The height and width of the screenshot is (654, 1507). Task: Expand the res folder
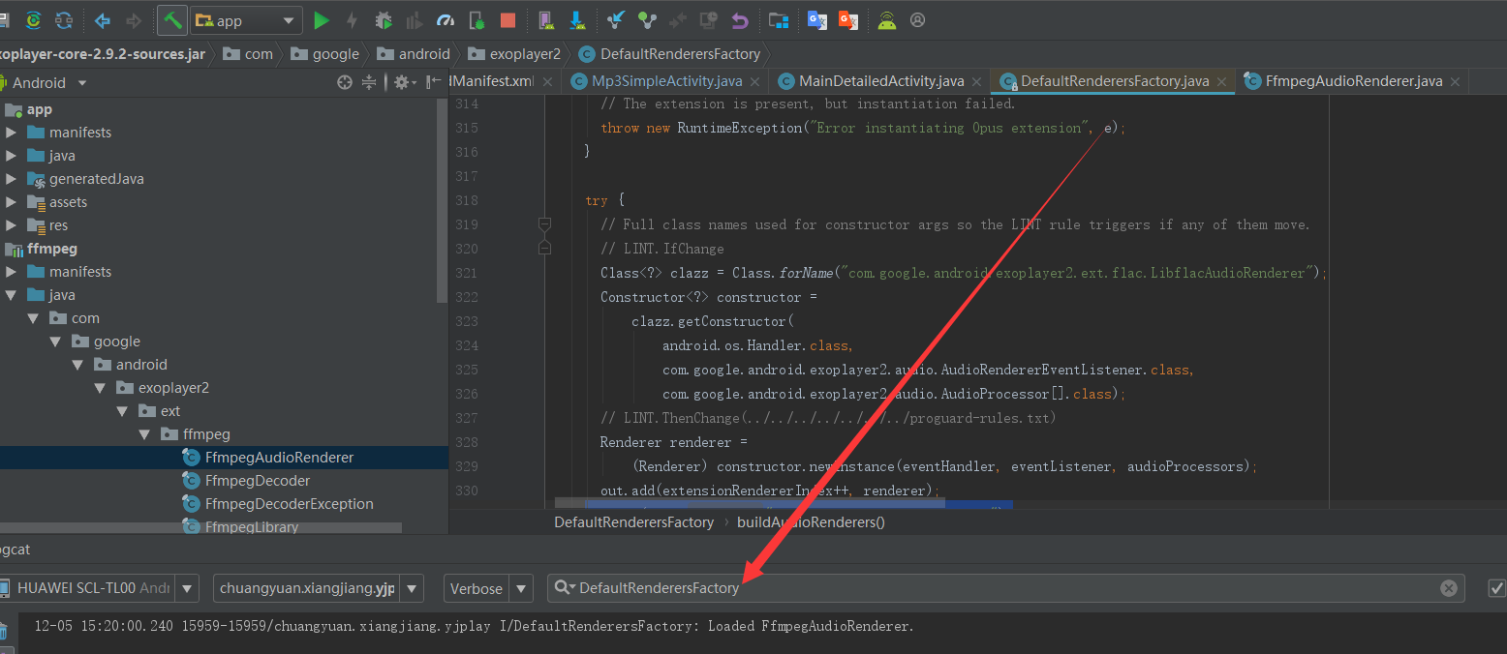tap(12, 225)
